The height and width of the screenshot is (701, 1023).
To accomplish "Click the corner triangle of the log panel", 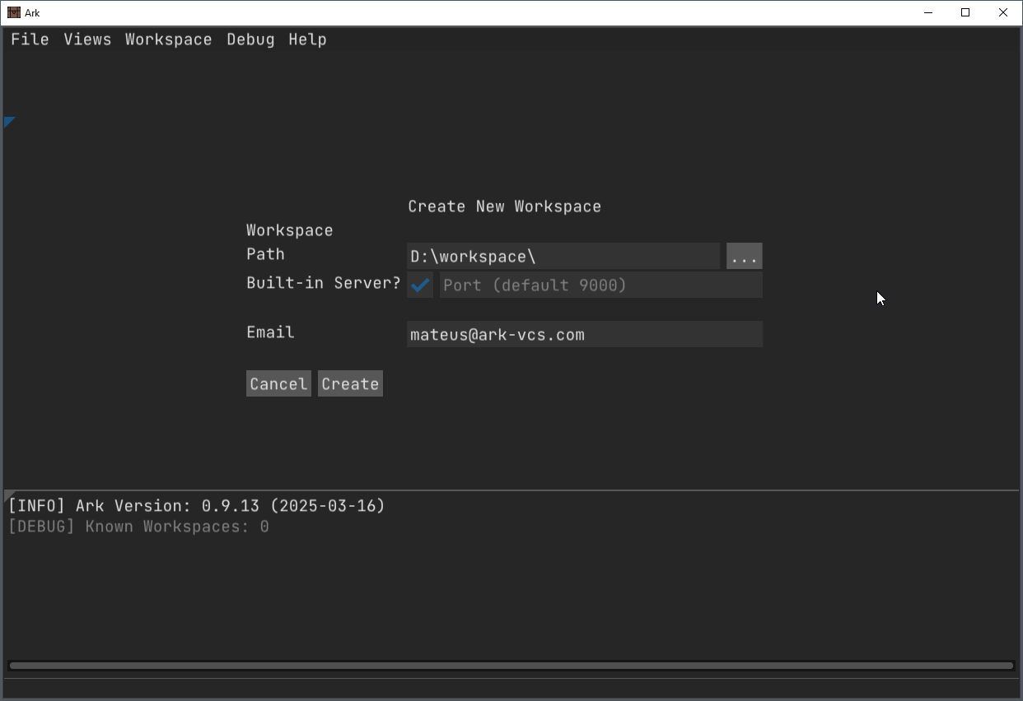I will coord(8,495).
